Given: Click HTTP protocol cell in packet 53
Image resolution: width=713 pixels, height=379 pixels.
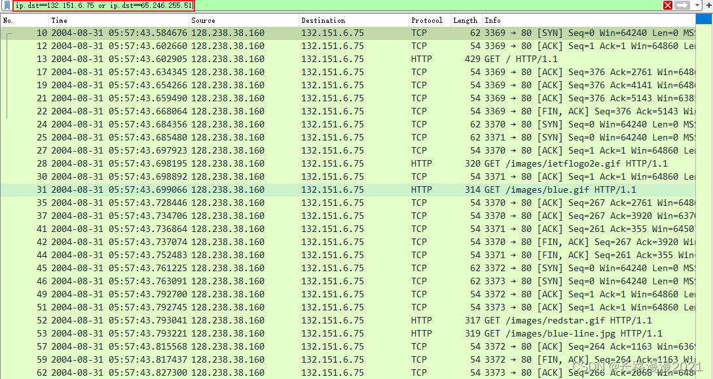Looking at the screenshot, I should (x=422, y=334).
